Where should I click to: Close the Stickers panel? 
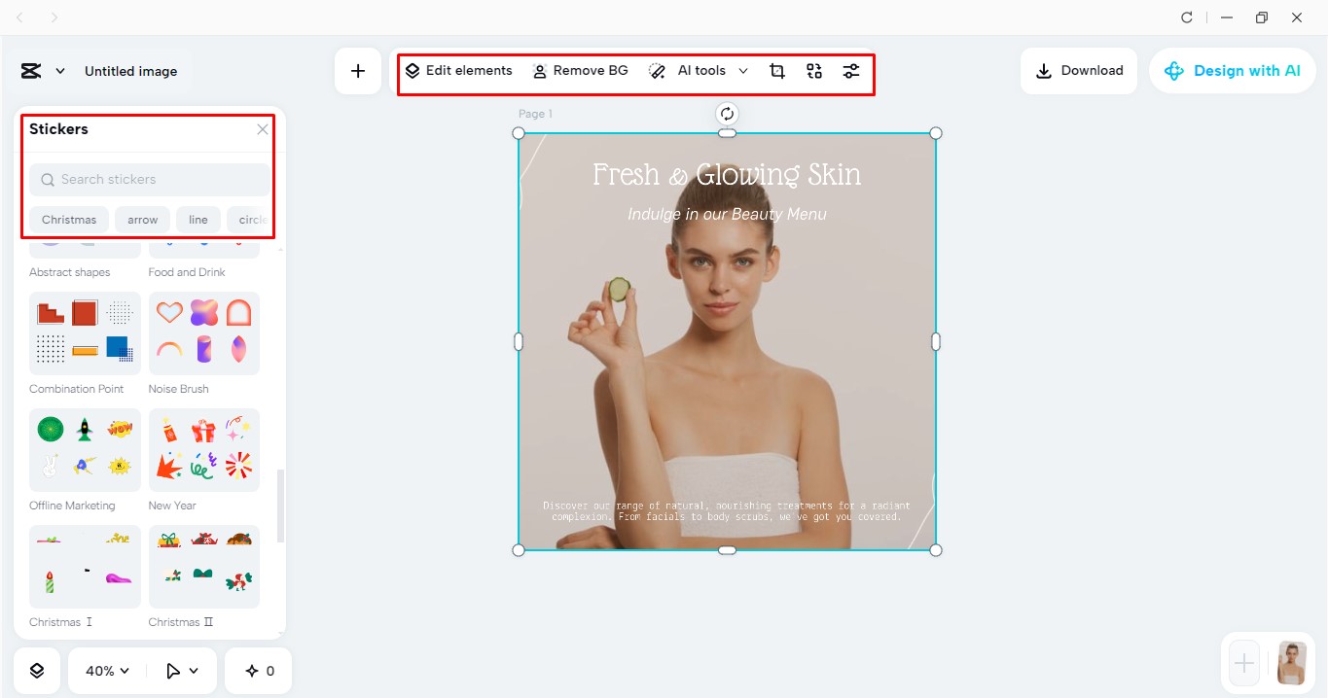point(262,128)
